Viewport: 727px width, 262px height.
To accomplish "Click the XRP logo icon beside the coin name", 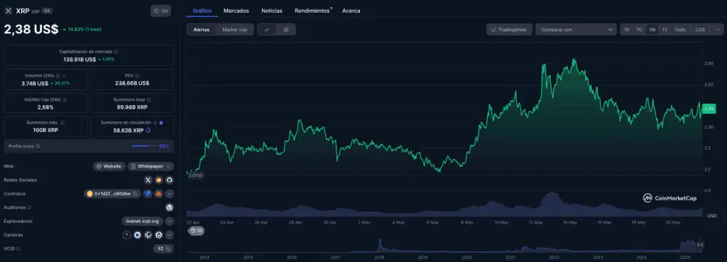I will coord(9,11).
